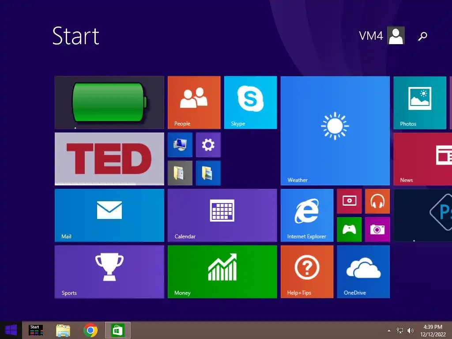Launch the Internet Explorer tile
The height and width of the screenshot is (339, 452).
(x=307, y=215)
